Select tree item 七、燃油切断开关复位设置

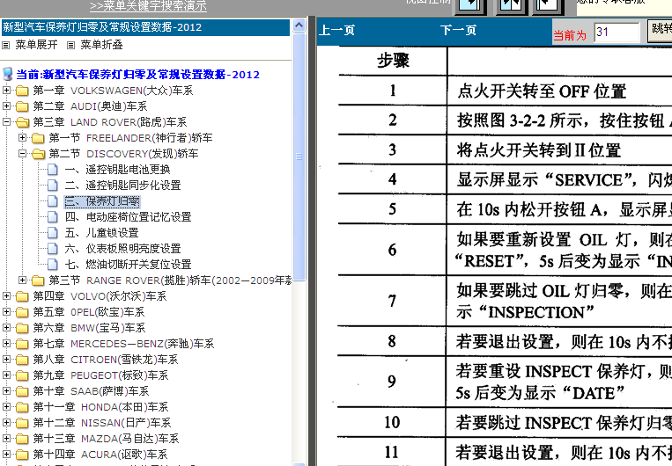[x=128, y=265]
